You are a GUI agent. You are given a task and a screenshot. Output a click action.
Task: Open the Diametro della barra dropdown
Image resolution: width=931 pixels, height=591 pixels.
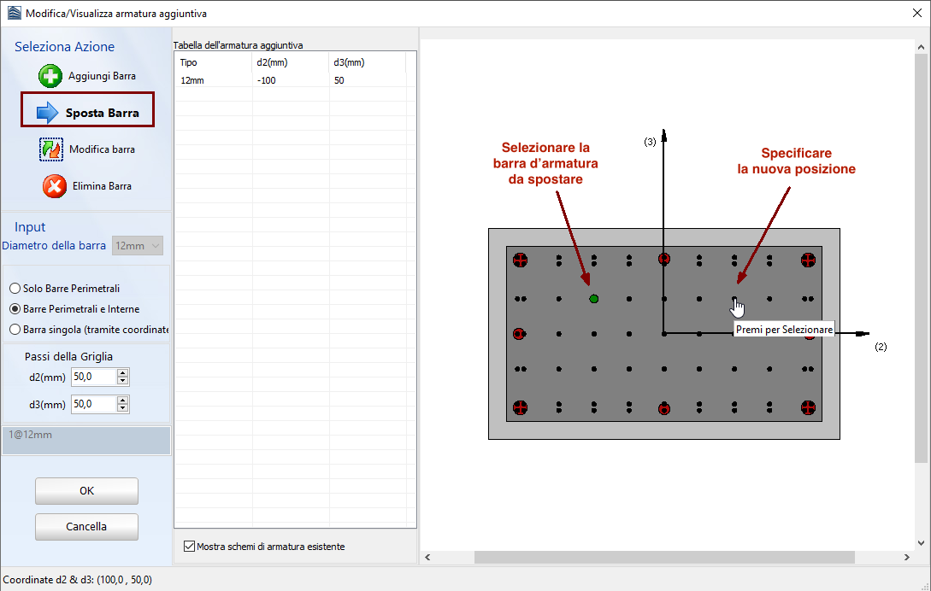(138, 246)
